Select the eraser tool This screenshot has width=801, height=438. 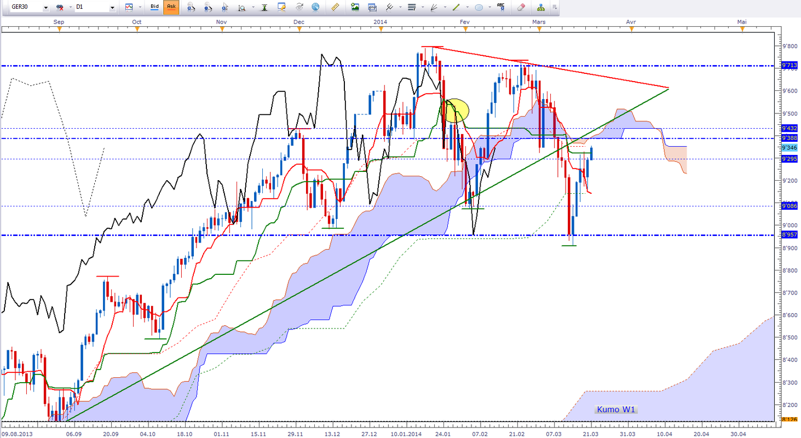click(x=521, y=8)
